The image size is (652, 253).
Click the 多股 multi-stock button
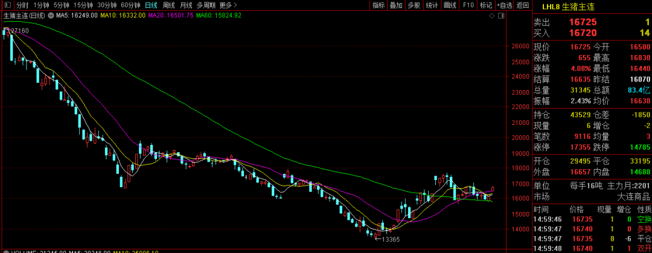tap(414, 5)
